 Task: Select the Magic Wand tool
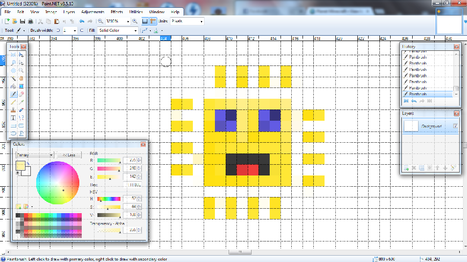[x=13, y=79]
